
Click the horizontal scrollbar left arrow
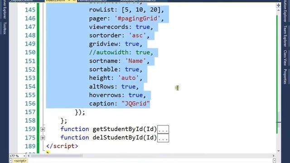pyautogui.click(x=29, y=156)
